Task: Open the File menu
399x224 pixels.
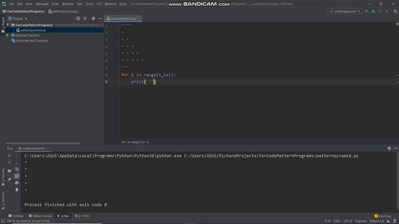Action: tap(11, 4)
